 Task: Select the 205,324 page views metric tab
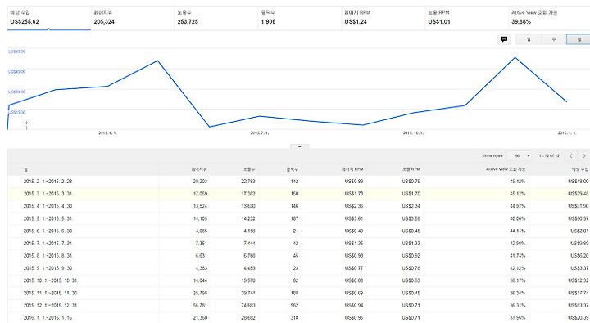(x=133, y=18)
